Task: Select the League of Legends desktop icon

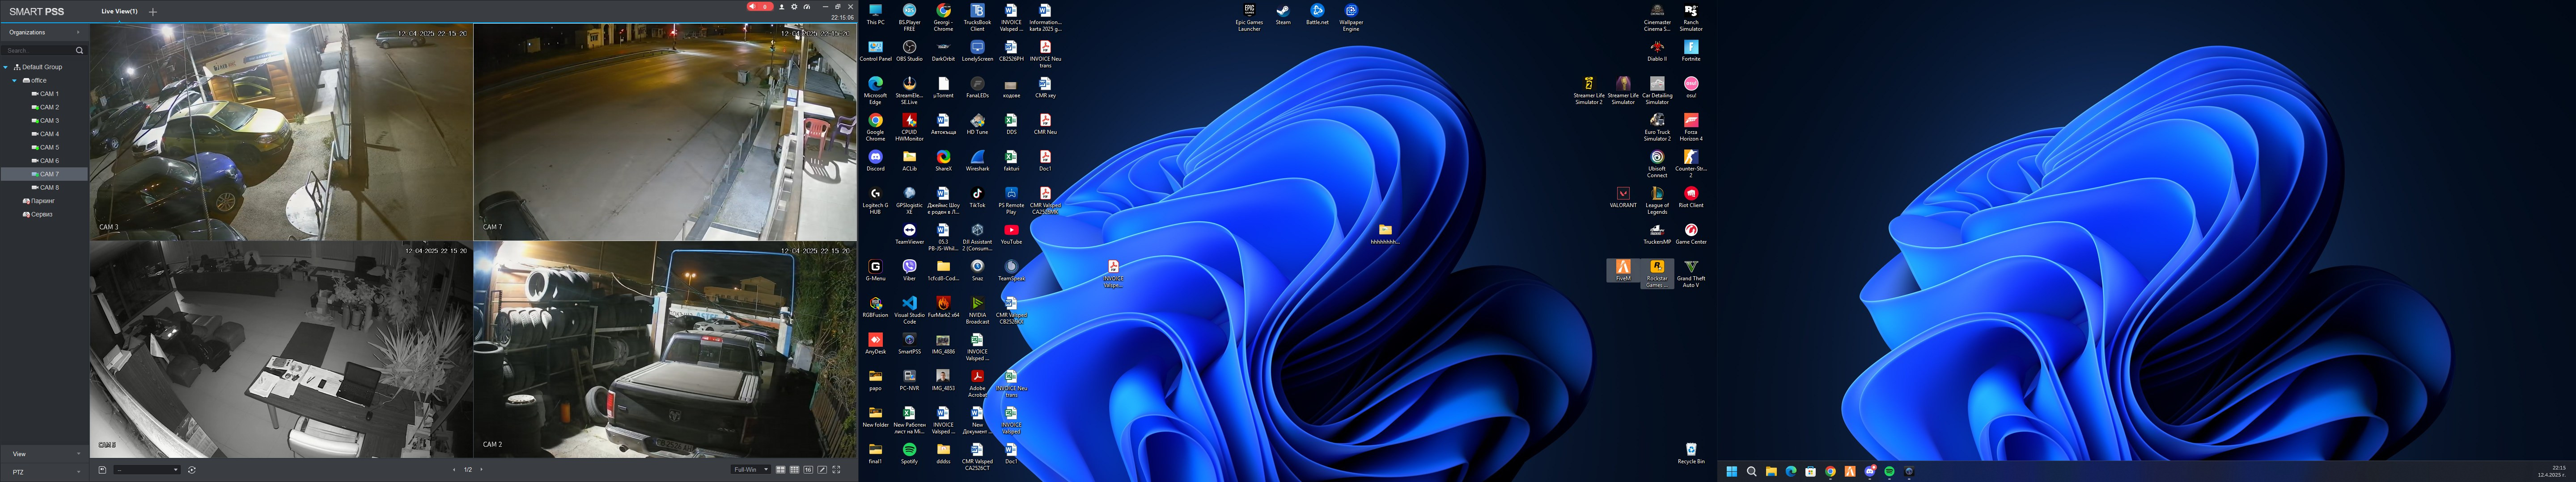Action: pos(1657,200)
